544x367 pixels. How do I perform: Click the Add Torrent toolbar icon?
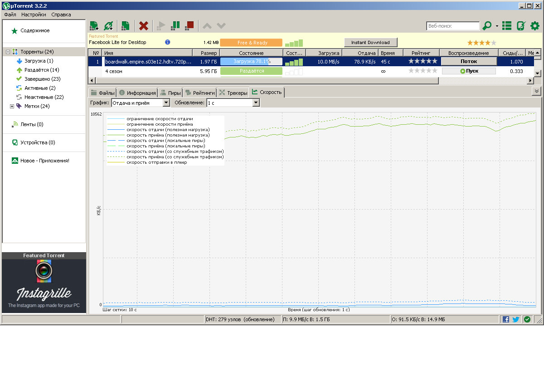(94, 26)
